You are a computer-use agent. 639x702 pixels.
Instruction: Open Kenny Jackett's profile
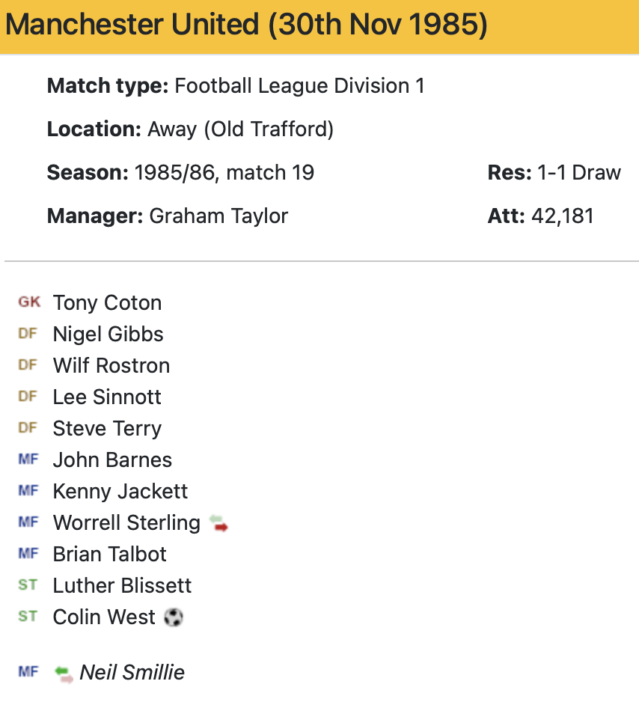pyautogui.click(x=120, y=492)
